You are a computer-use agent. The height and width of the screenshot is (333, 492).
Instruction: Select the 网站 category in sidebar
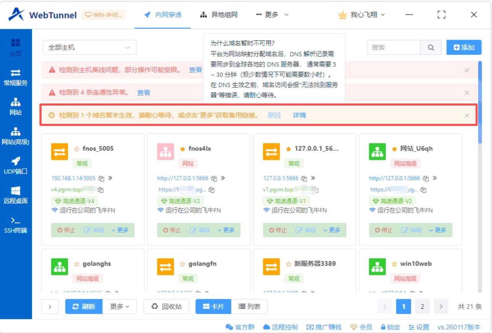point(15,108)
